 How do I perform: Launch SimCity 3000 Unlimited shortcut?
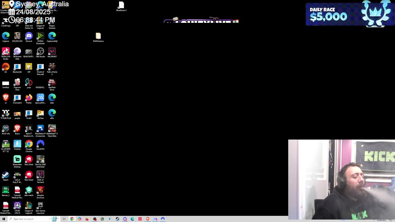click(x=40, y=161)
